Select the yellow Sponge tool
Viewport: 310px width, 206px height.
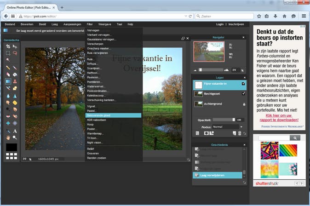click(15, 103)
